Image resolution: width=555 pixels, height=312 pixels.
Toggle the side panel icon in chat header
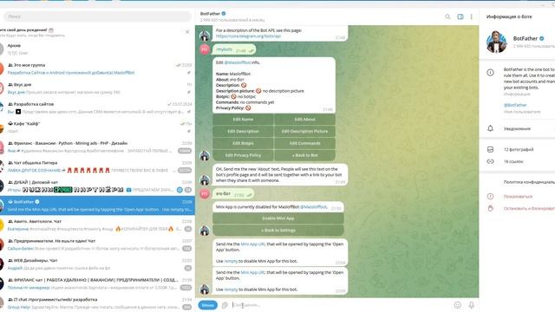460,16
